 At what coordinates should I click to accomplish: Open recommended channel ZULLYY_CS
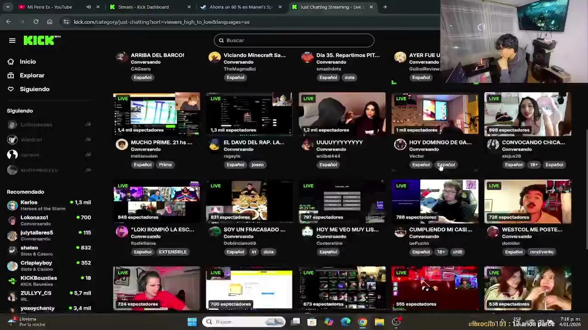click(x=48, y=296)
